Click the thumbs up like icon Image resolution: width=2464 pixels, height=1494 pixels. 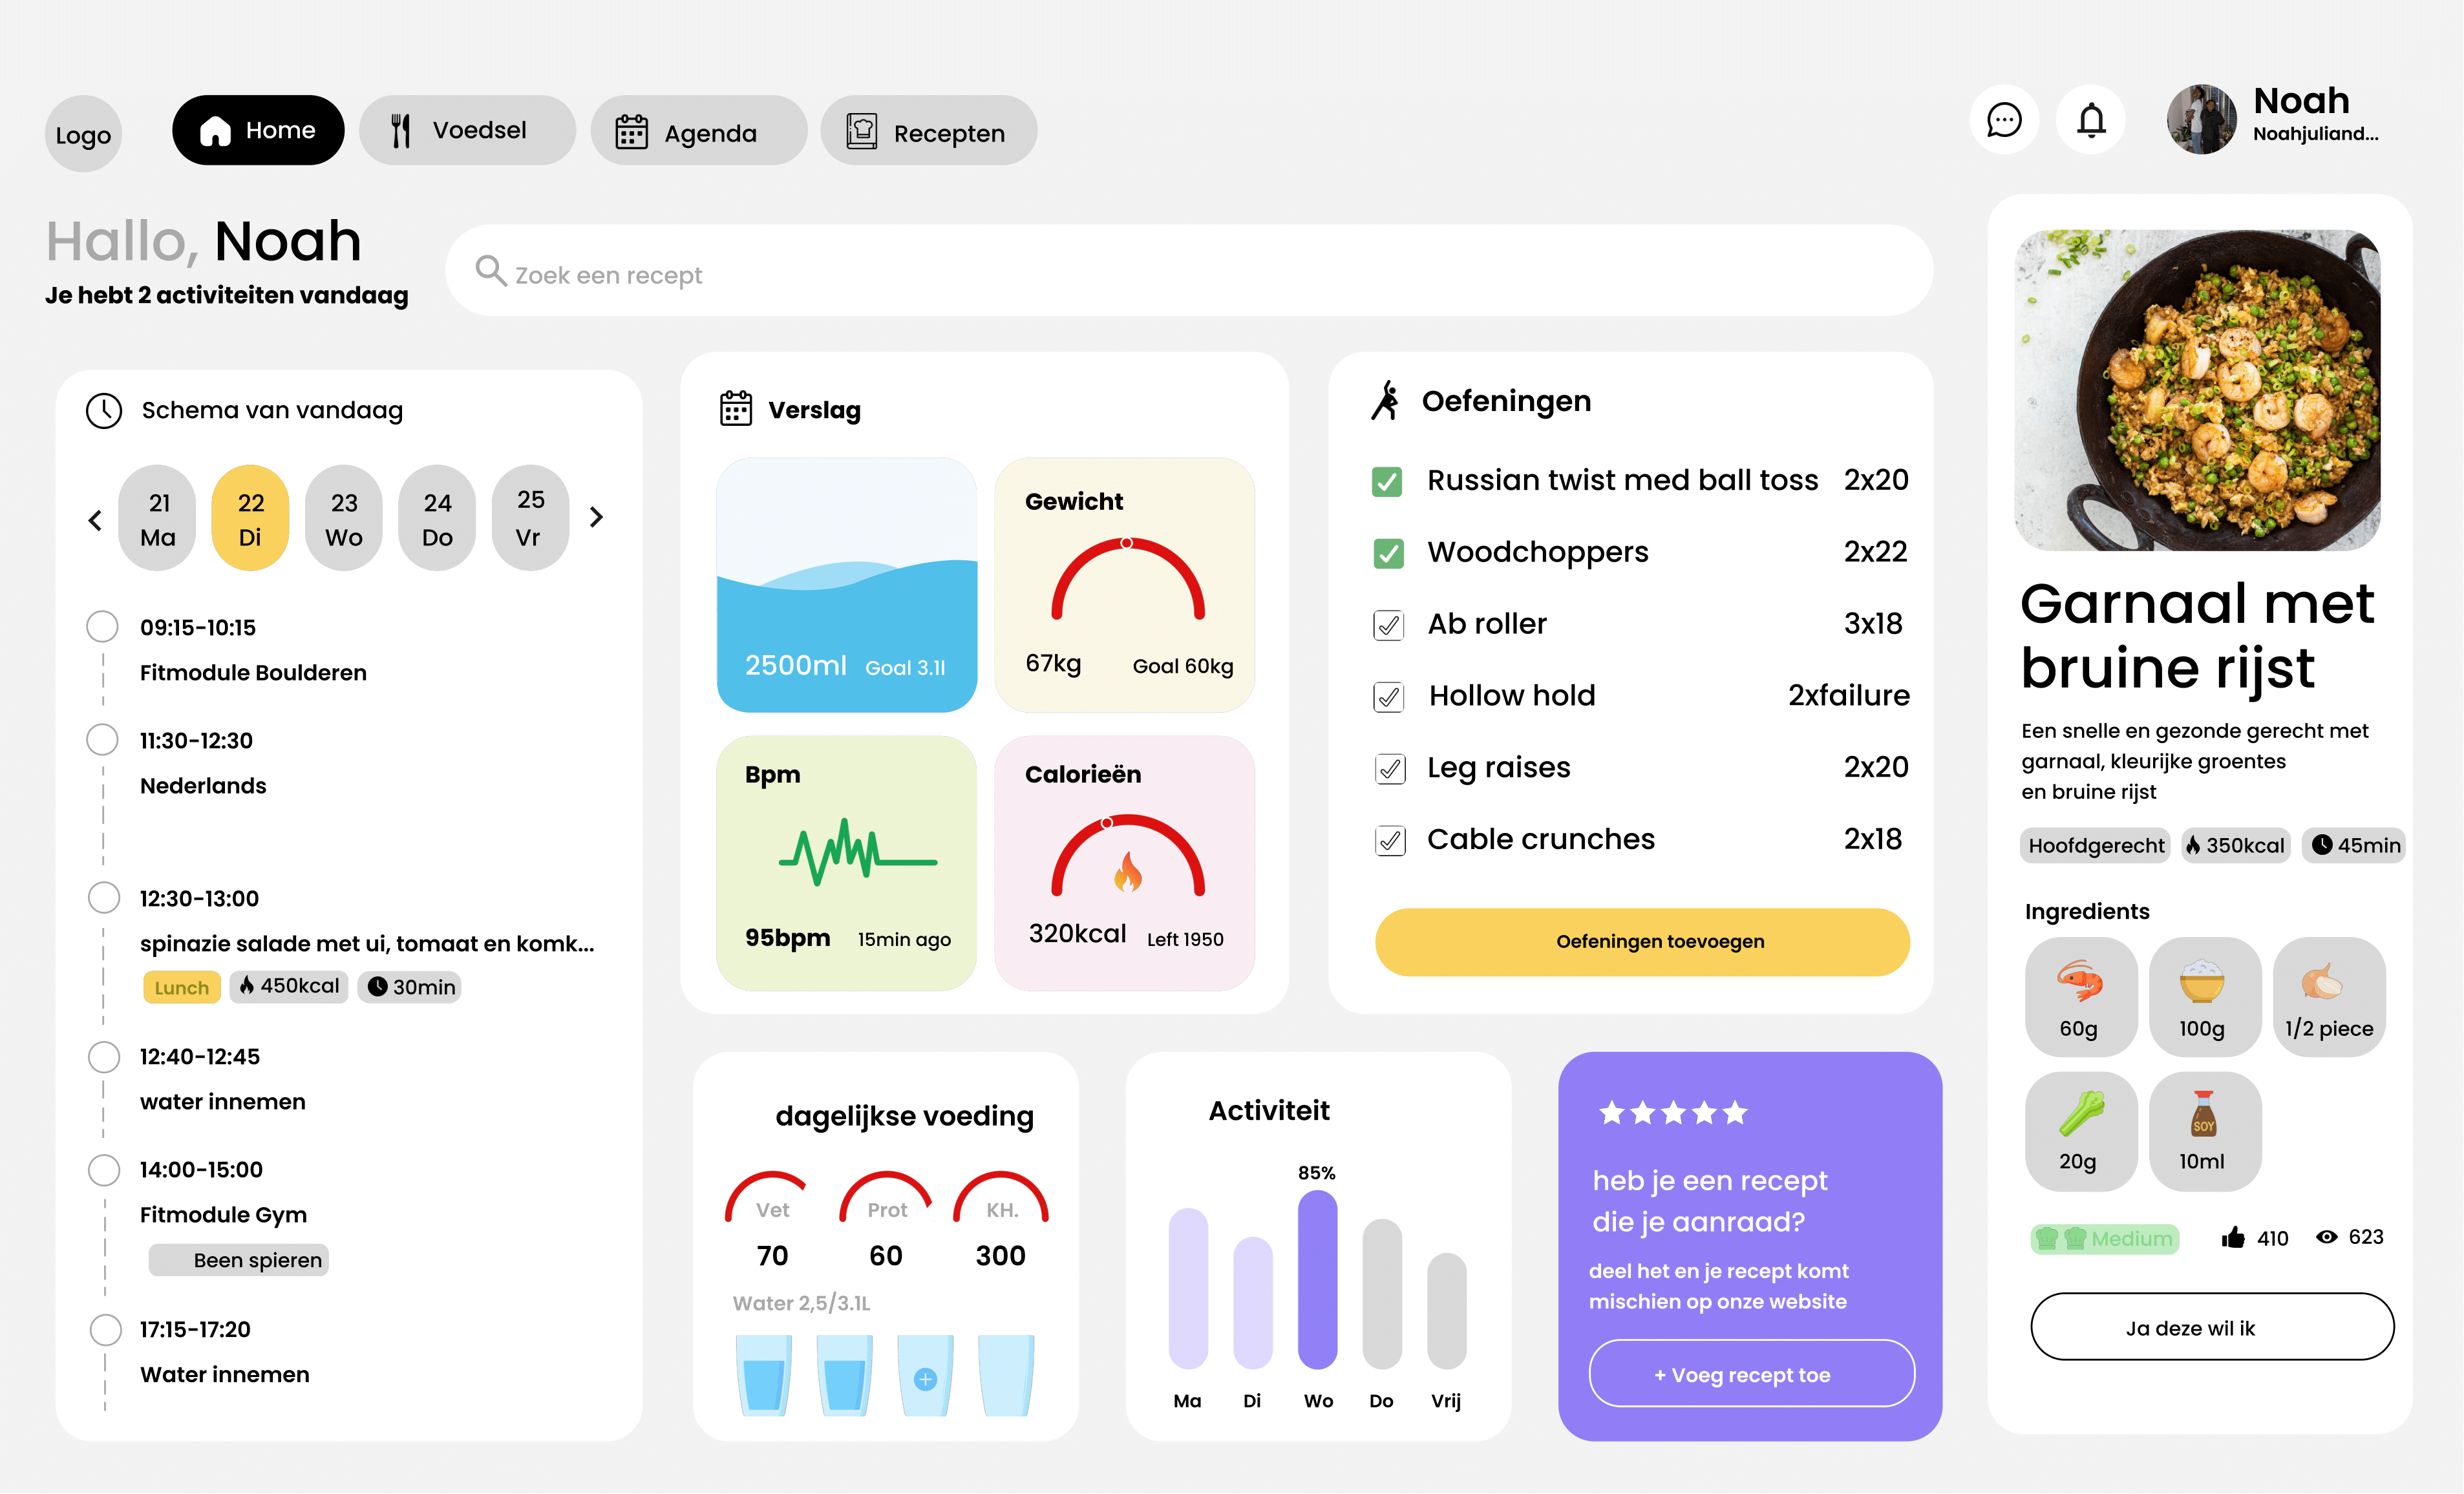(x=2233, y=1238)
